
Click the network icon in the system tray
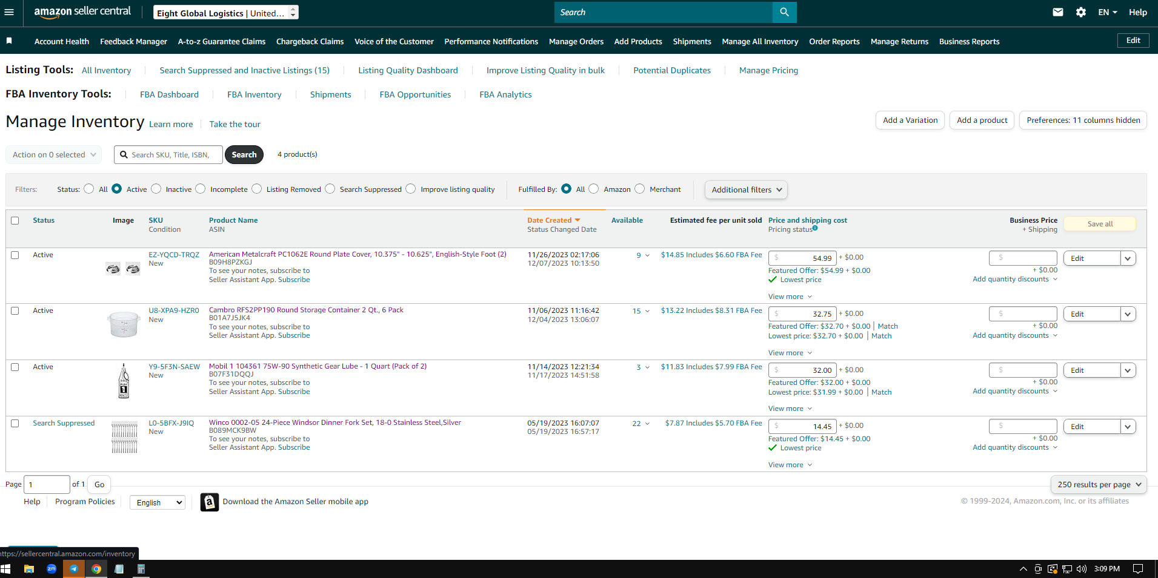(x=1067, y=569)
